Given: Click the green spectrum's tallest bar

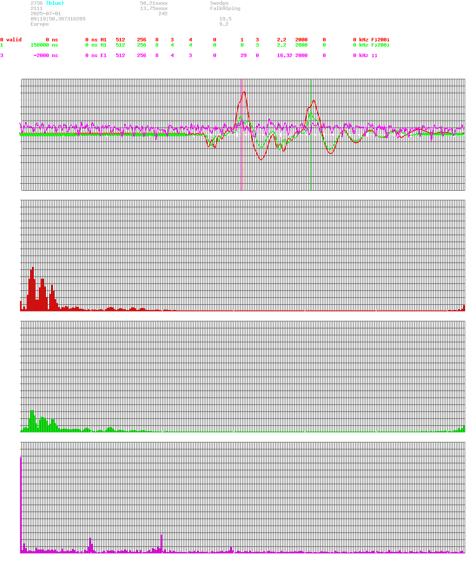Looking at the screenshot, I should [x=32, y=421].
